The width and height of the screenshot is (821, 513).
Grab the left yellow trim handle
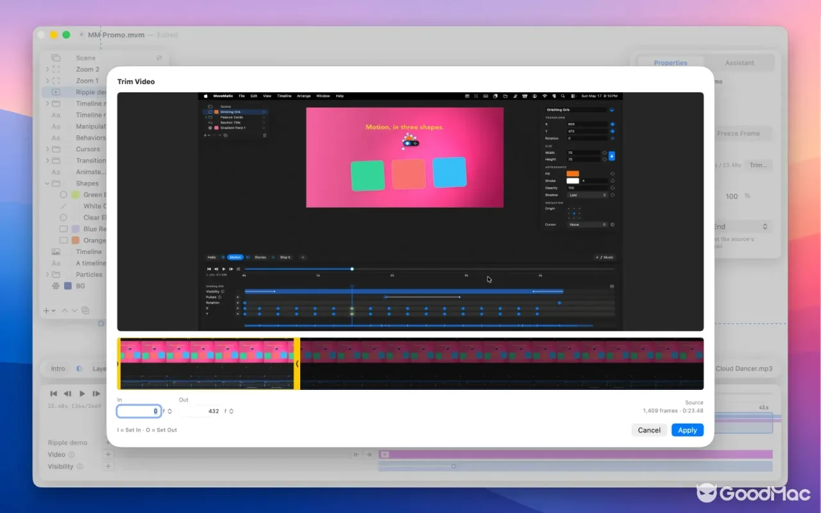point(119,364)
